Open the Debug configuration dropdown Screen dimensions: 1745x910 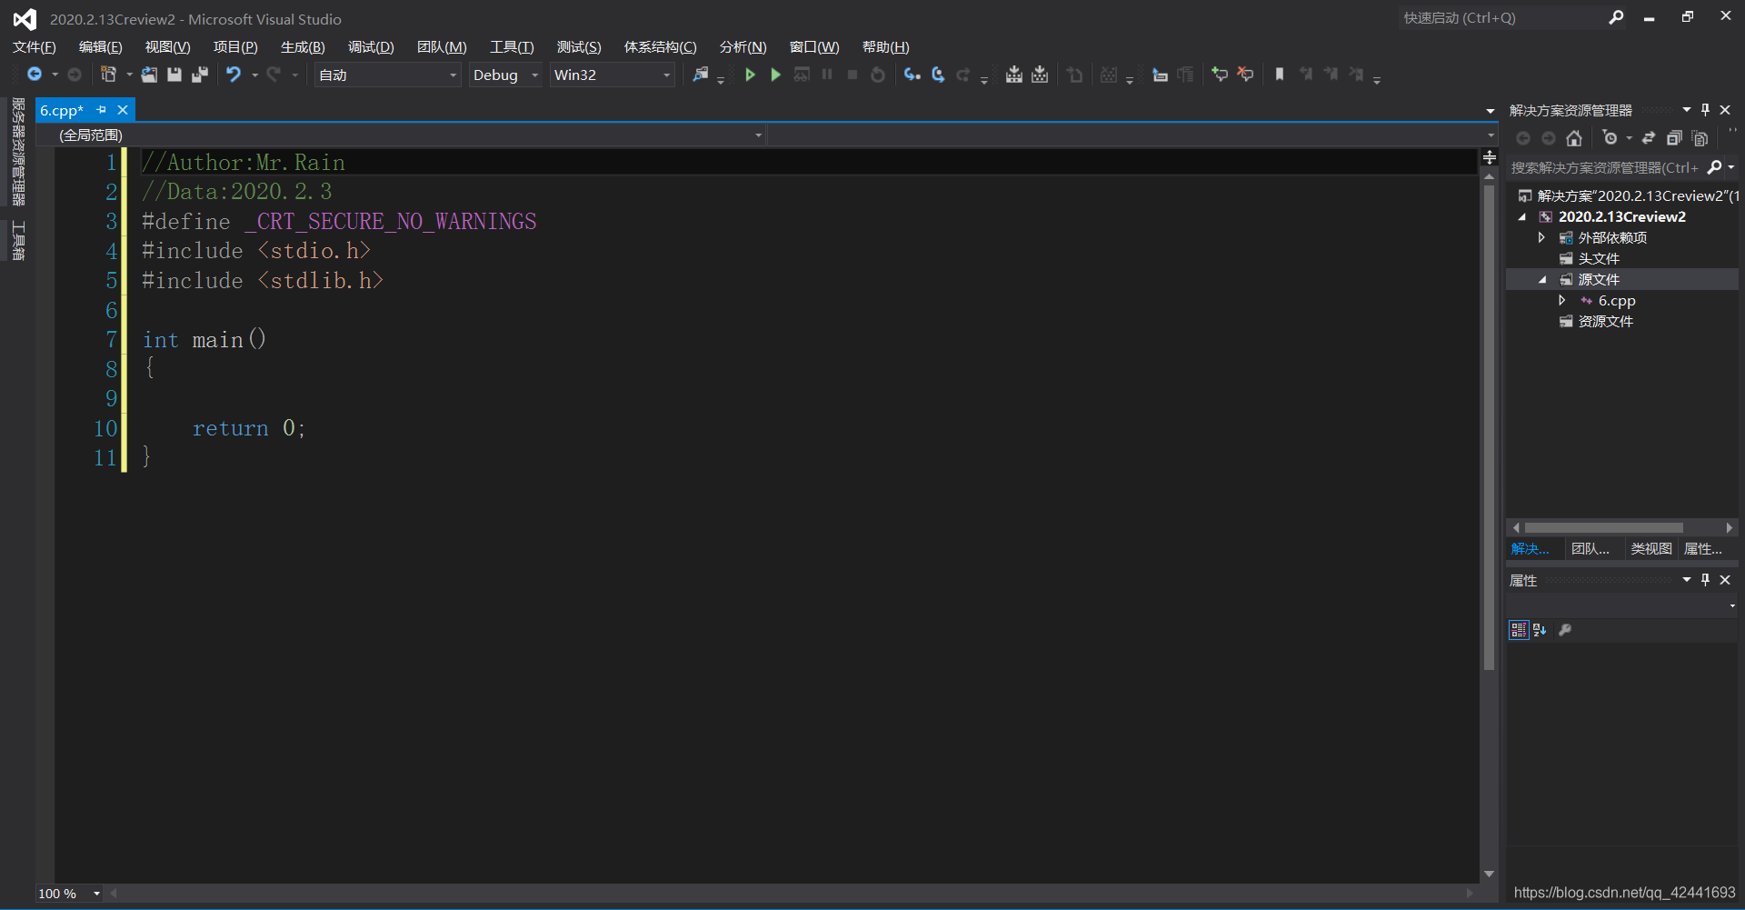coord(505,75)
